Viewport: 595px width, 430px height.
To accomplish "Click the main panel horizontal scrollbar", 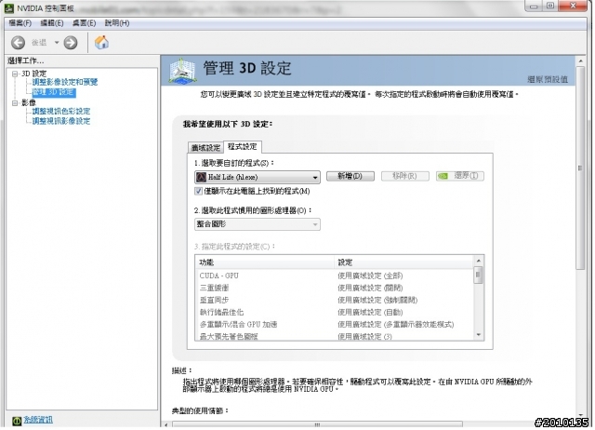I will point(317,424).
